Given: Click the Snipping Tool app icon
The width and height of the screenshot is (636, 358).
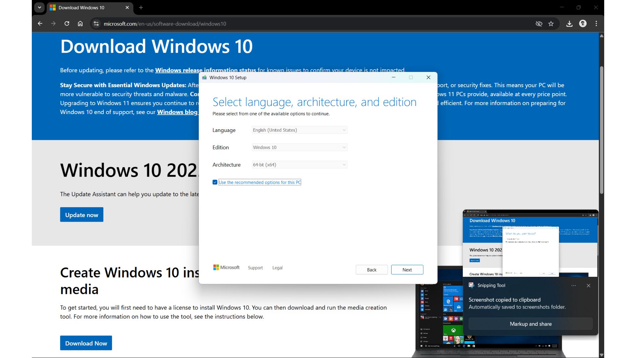Looking at the screenshot, I should coord(471,285).
